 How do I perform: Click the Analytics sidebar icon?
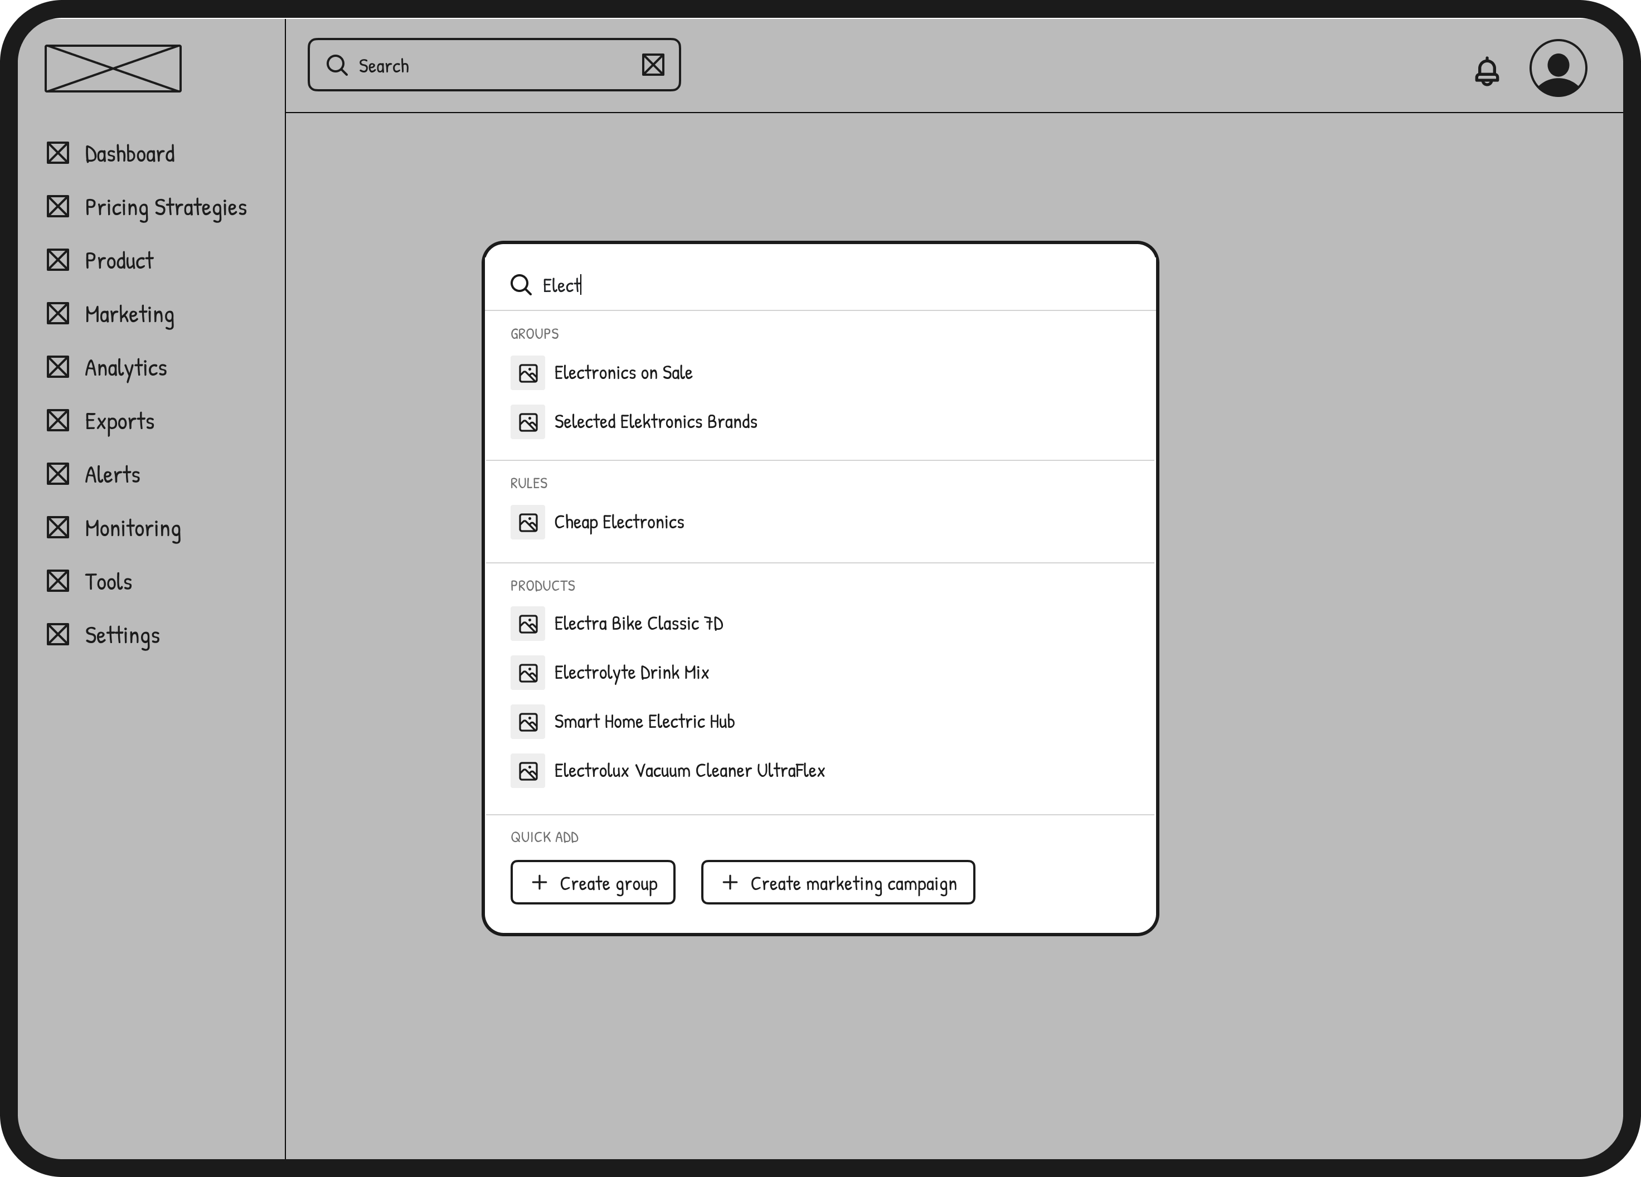coord(58,367)
